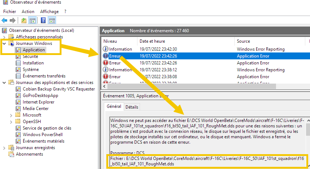The image size is (310, 169).
Task: Click the Événements transférés log icon
Action: pos(18,76)
